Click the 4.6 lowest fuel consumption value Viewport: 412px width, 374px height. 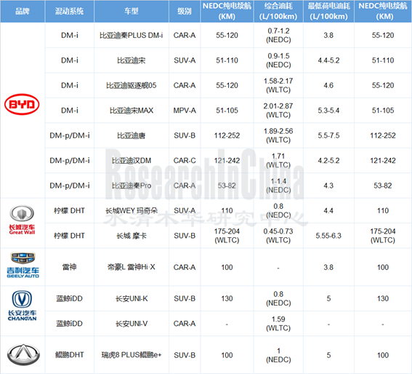[x=328, y=86]
